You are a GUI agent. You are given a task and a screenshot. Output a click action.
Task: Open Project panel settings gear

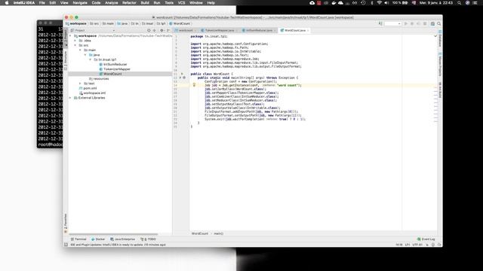162,30
